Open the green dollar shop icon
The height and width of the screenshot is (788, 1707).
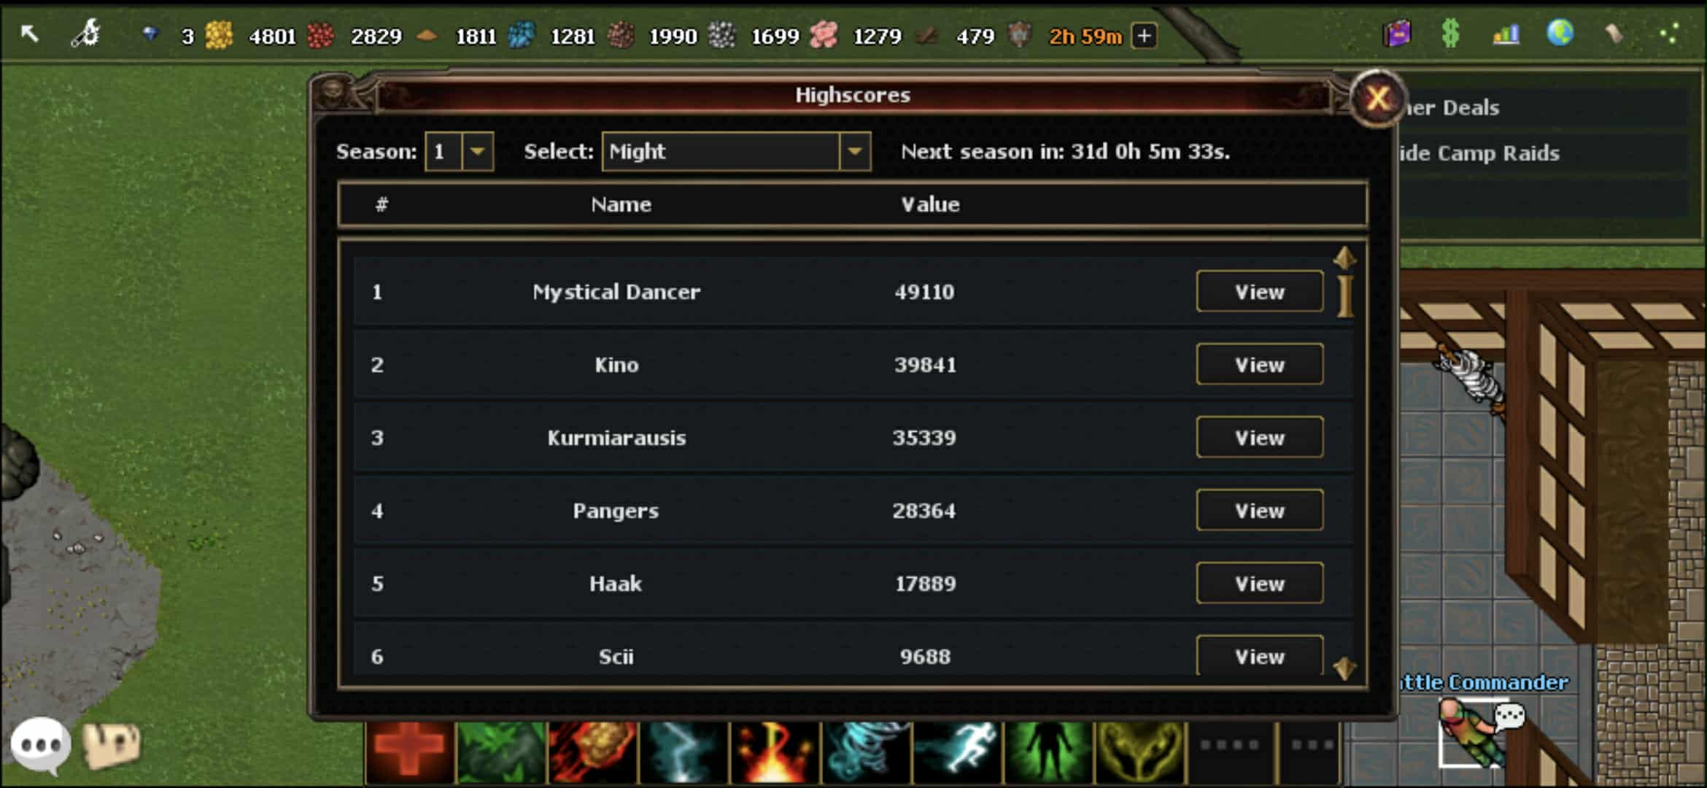1451,34
